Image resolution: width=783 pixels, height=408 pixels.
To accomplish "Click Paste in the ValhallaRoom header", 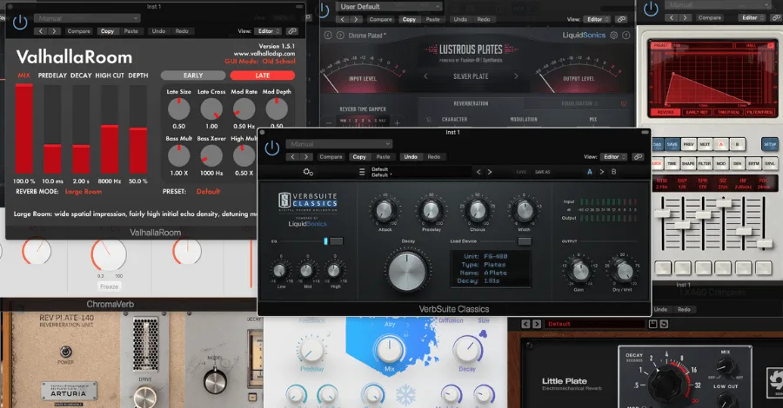I will coord(130,31).
